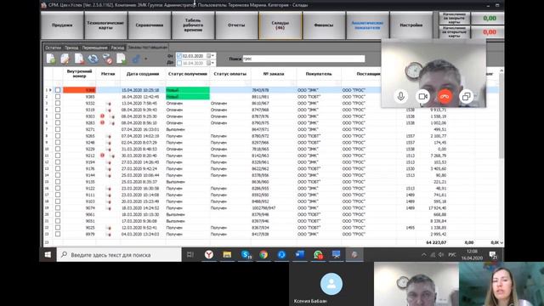This screenshot has height=306, width=544.
Task: Click the edit order pencil icon
Action: pyautogui.click(x=65, y=59)
